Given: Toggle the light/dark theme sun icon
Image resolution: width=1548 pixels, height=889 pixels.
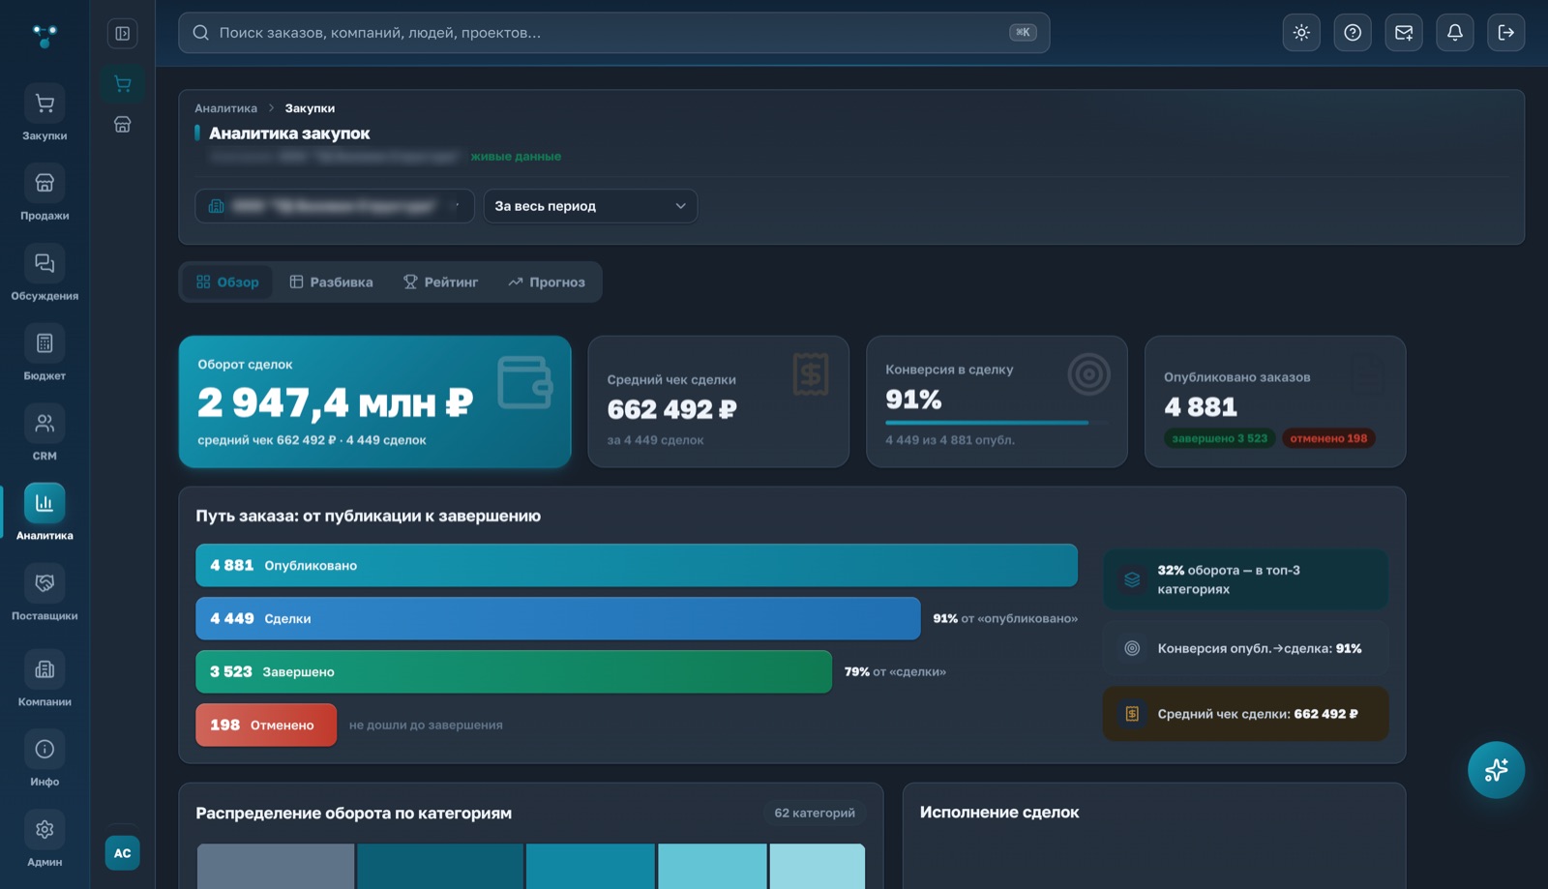Looking at the screenshot, I should [1301, 33].
